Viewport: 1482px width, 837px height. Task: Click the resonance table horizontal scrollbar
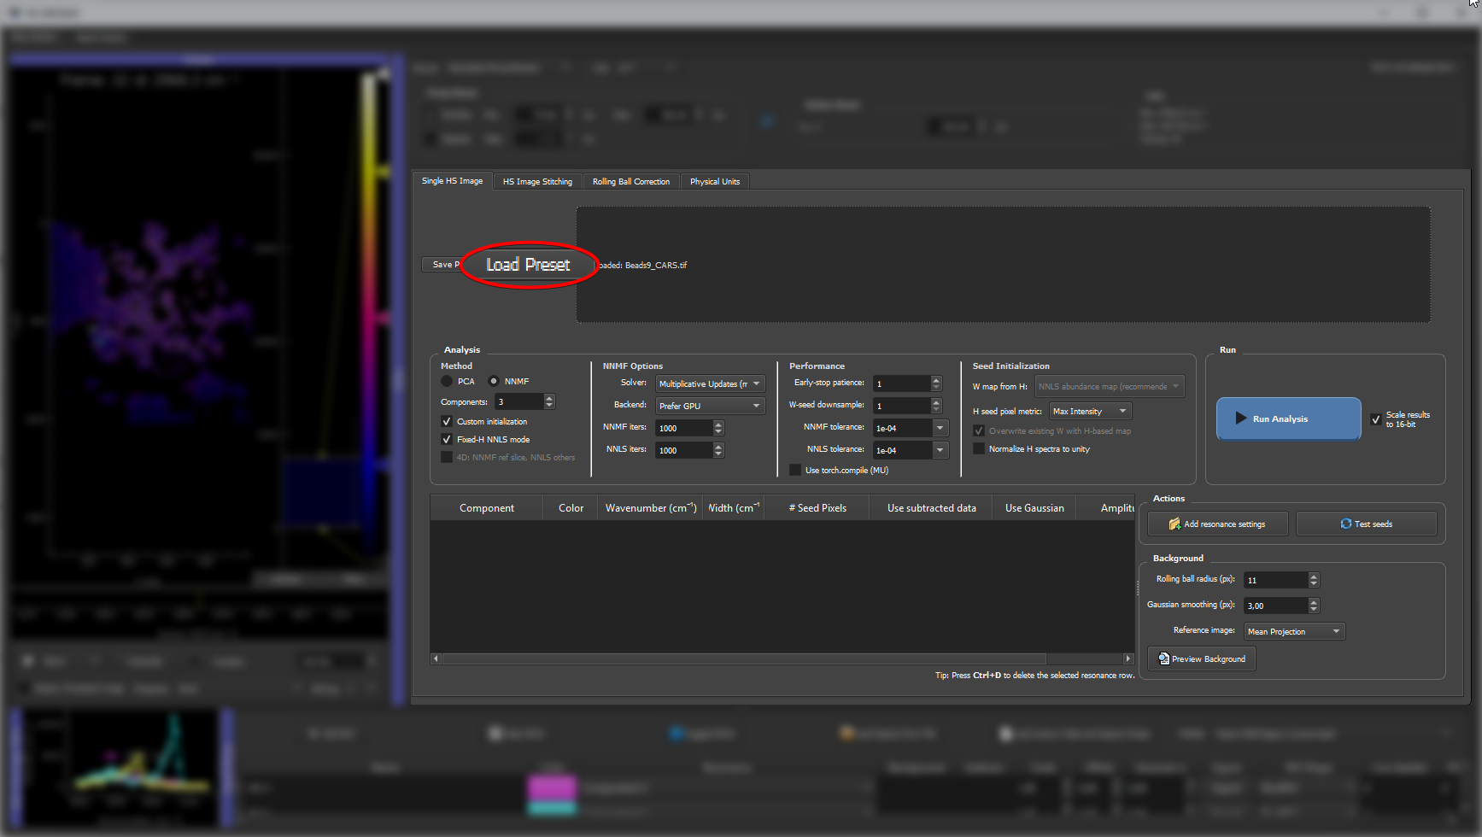(744, 658)
